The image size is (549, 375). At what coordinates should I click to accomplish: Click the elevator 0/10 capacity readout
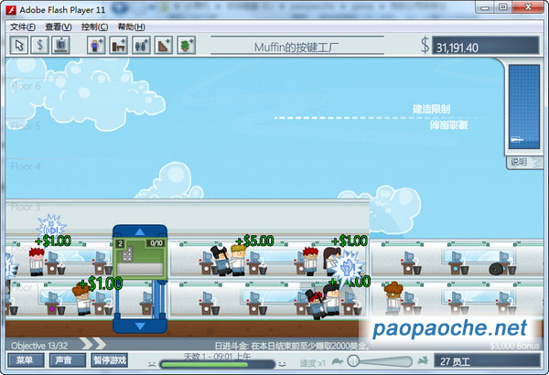coord(156,243)
